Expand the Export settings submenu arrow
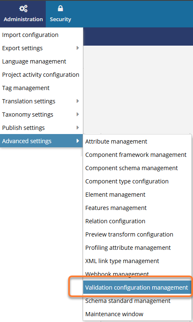Image resolution: width=193 pixels, height=322 pixels. tap(77, 48)
